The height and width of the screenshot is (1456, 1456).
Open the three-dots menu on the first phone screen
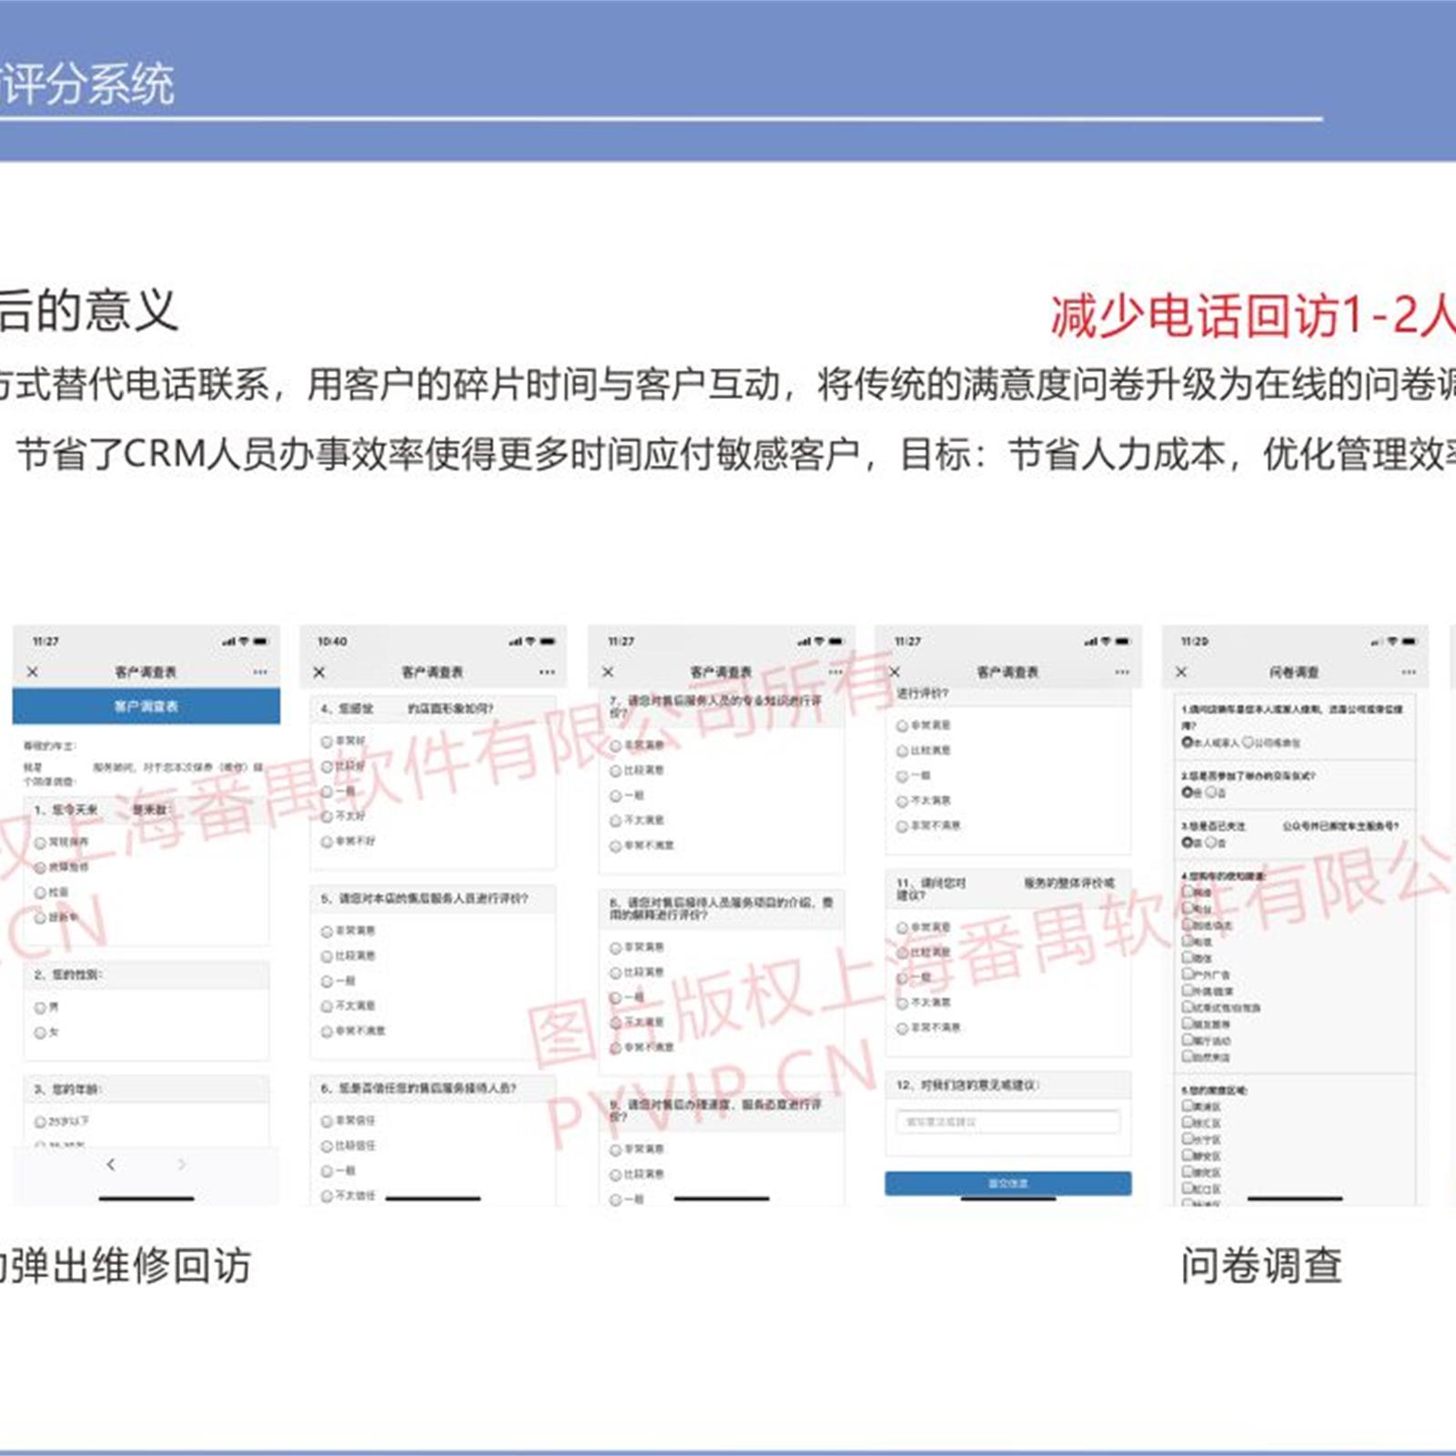[260, 672]
